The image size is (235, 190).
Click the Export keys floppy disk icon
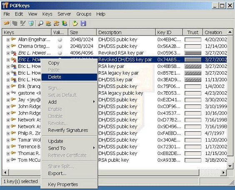pos(83,23)
